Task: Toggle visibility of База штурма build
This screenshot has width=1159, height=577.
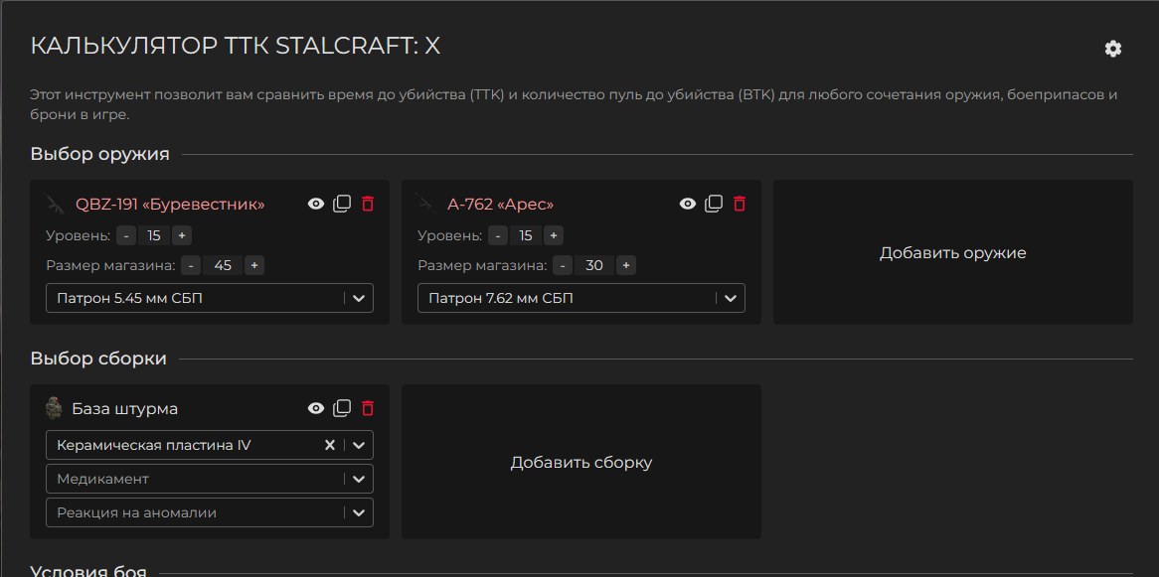Action: pyautogui.click(x=316, y=408)
